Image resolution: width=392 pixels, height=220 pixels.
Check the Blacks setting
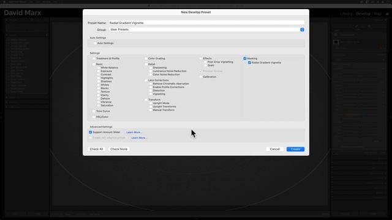coord(99,88)
